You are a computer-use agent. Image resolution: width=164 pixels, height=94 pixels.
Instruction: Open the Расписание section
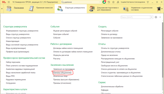point(19,8)
